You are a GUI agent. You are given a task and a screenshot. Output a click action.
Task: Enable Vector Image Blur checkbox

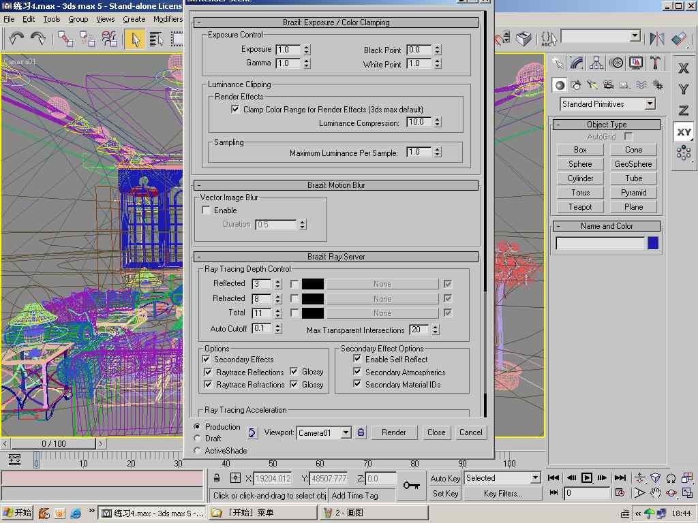pyautogui.click(x=206, y=210)
